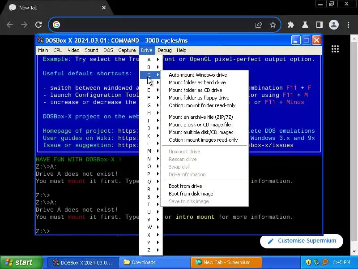Open the Sound menu
This screenshot has height=269, width=358.
pos(91,50)
